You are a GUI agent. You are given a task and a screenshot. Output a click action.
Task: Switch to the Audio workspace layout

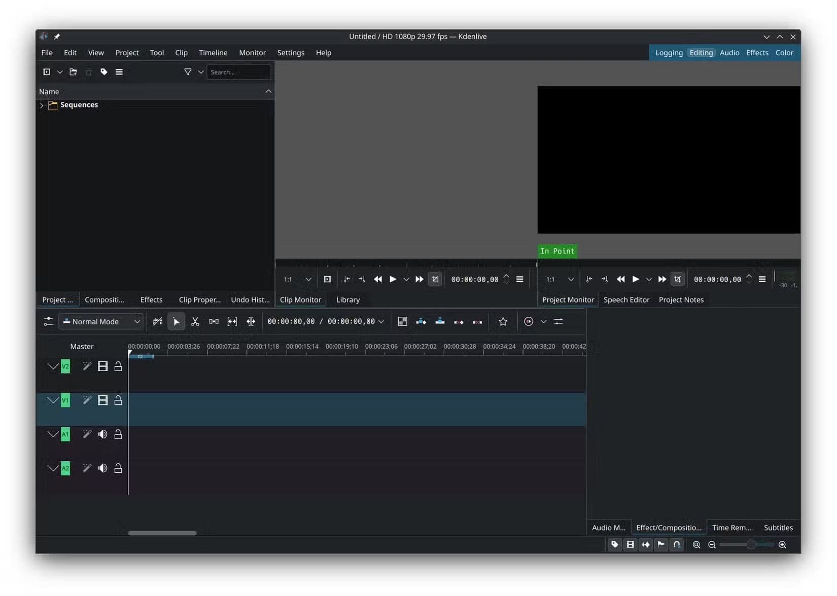point(729,53)
